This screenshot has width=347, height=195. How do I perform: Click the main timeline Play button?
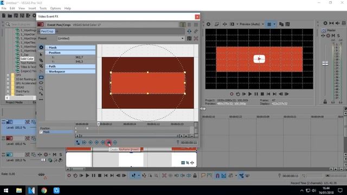tap(87, 175)
